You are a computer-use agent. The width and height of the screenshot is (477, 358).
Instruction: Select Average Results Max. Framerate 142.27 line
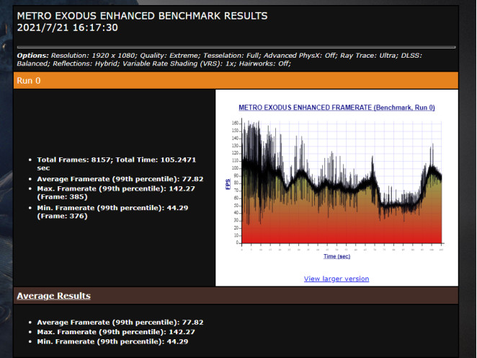click(116, 332)
